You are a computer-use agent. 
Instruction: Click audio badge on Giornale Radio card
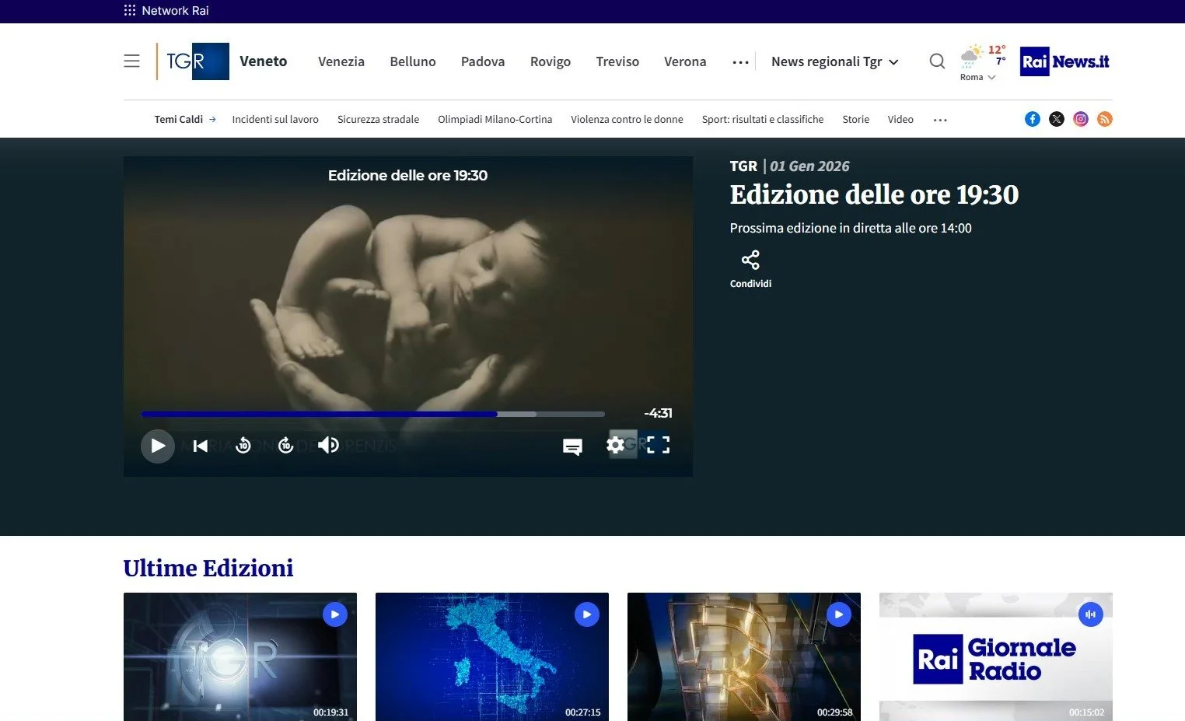[1091, 614]
